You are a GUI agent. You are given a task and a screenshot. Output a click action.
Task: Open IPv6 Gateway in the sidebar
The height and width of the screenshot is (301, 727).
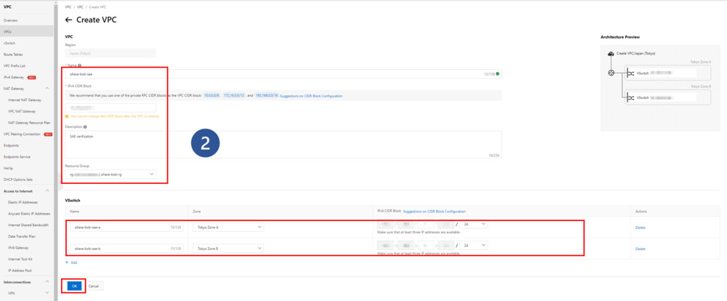tap(19, 248)
